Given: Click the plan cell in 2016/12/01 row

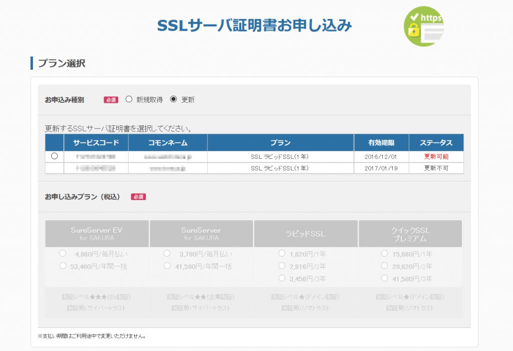Looking at the screenshot, I should click(x=281, y=156).
